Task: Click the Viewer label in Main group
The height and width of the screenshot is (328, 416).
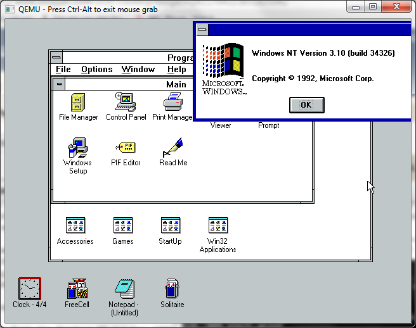Action: point(221,125)
